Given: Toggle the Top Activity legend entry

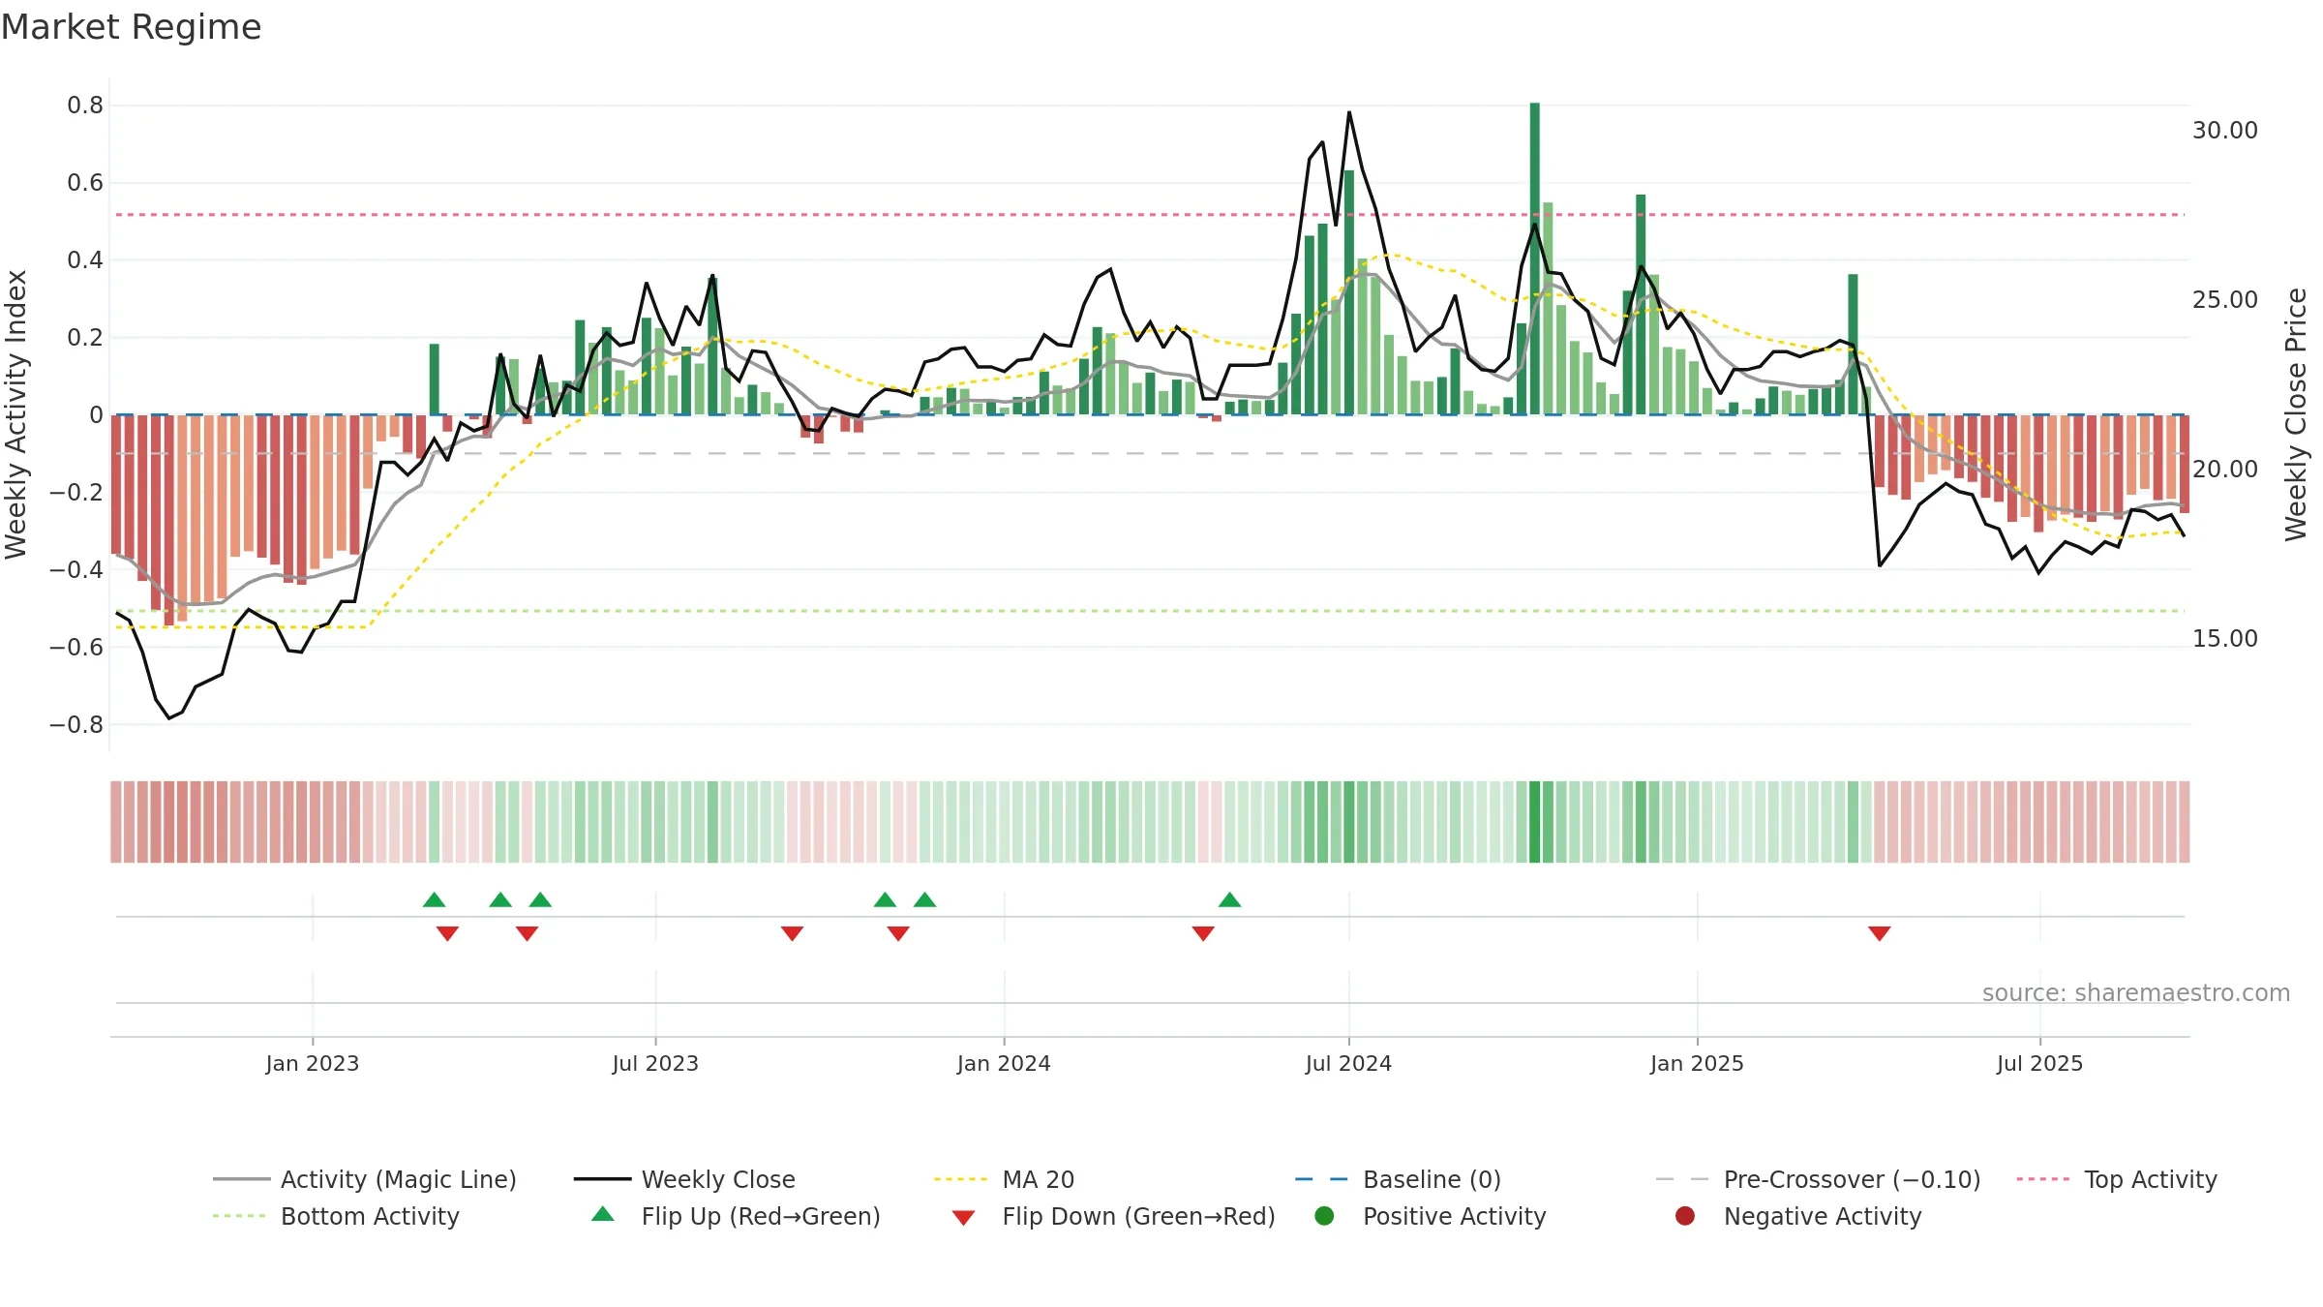Looking at the screenshot, I should [x=2117, y=1179].
